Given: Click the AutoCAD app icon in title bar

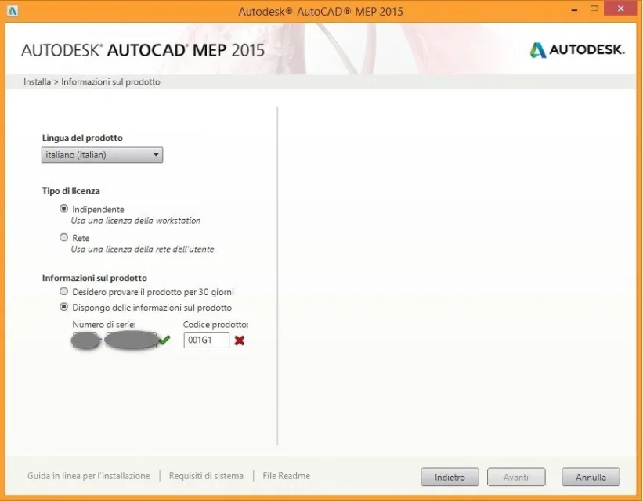Looking at the screenshot, I should point(13,11).
